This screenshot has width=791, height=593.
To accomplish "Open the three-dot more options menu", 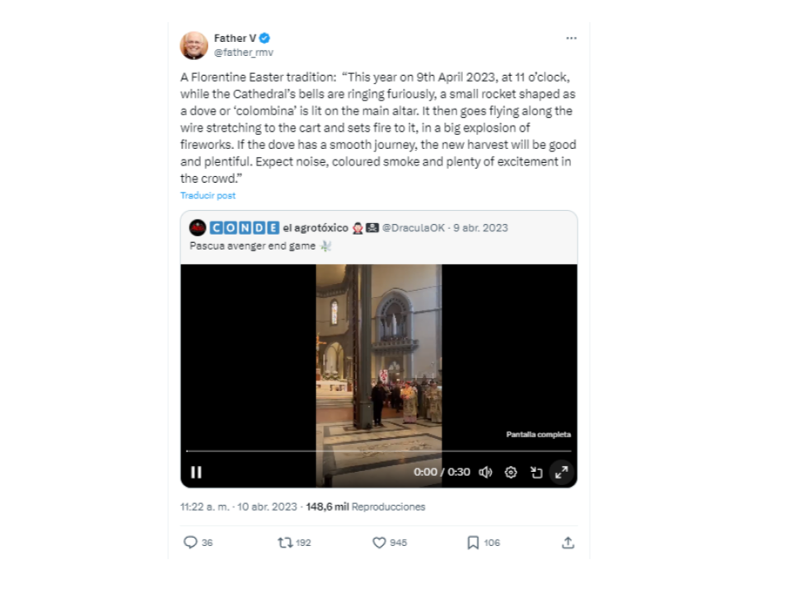I will pos(571,39).
